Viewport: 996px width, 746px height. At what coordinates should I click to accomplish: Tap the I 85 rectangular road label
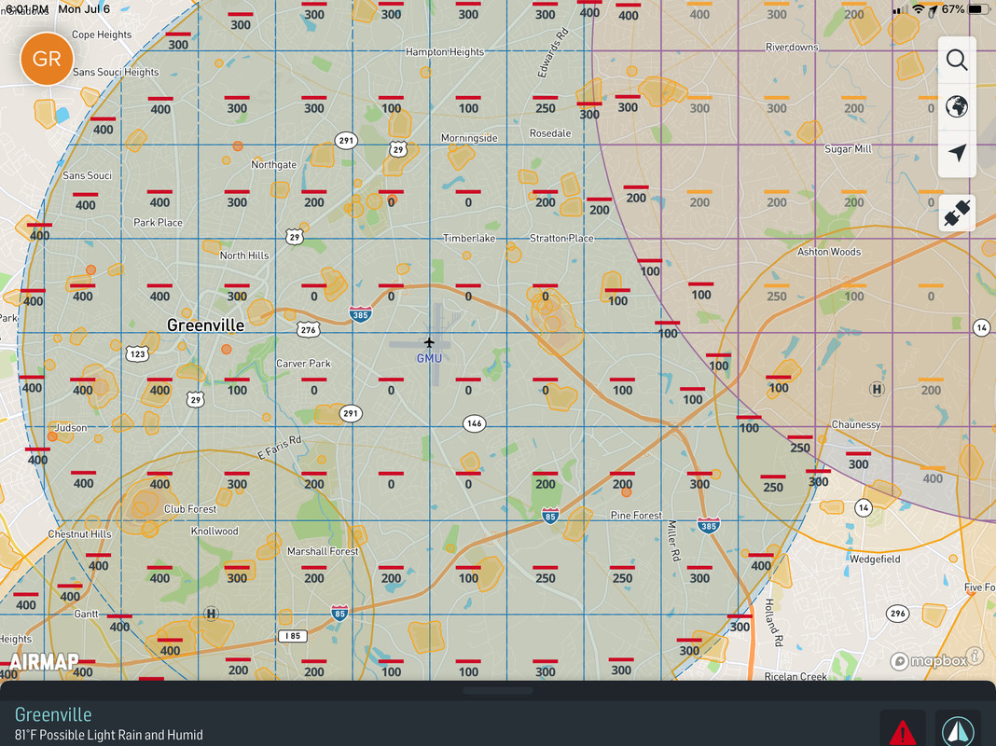pos(292,636)
